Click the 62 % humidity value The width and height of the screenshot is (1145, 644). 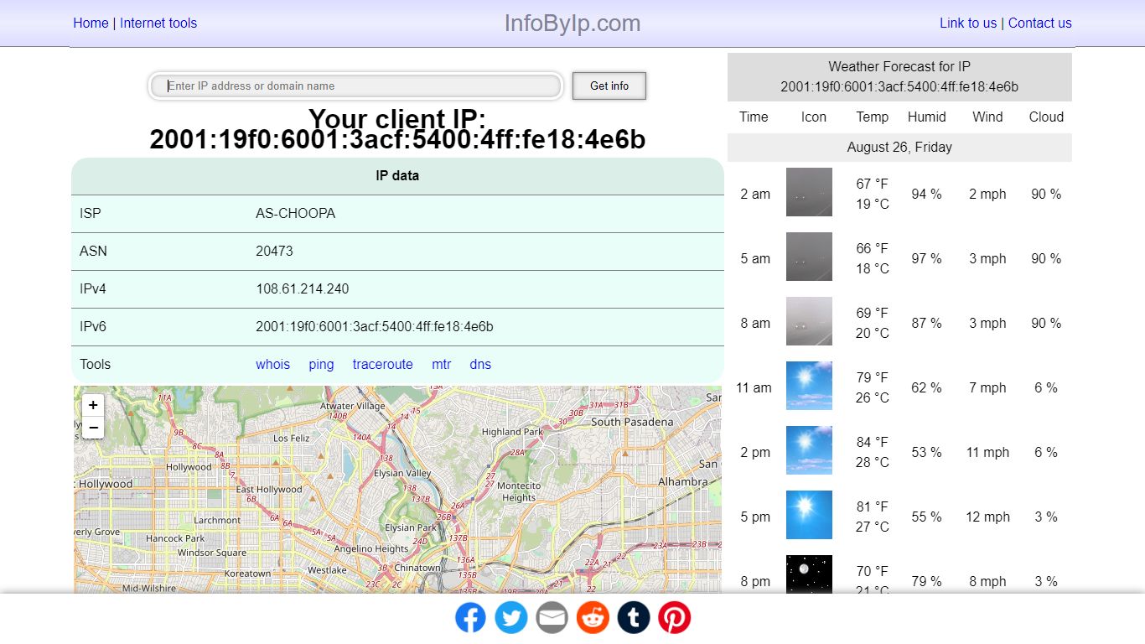click(x=927, y=387)
